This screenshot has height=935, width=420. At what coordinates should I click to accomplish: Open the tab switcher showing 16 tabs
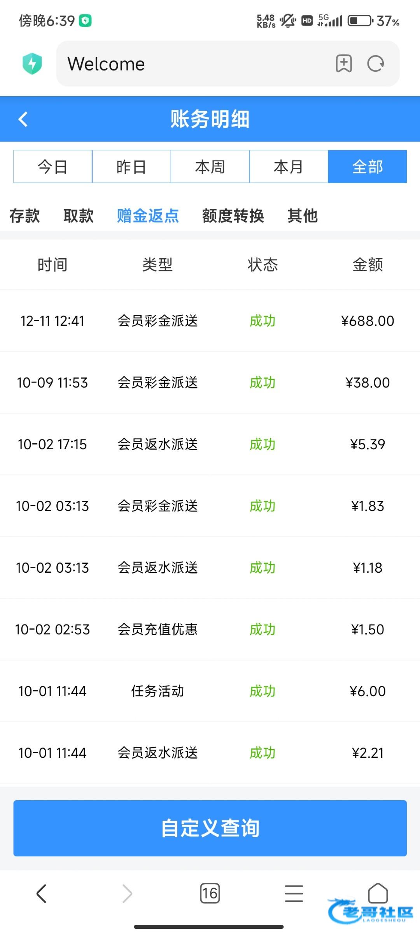pos(210,893)
